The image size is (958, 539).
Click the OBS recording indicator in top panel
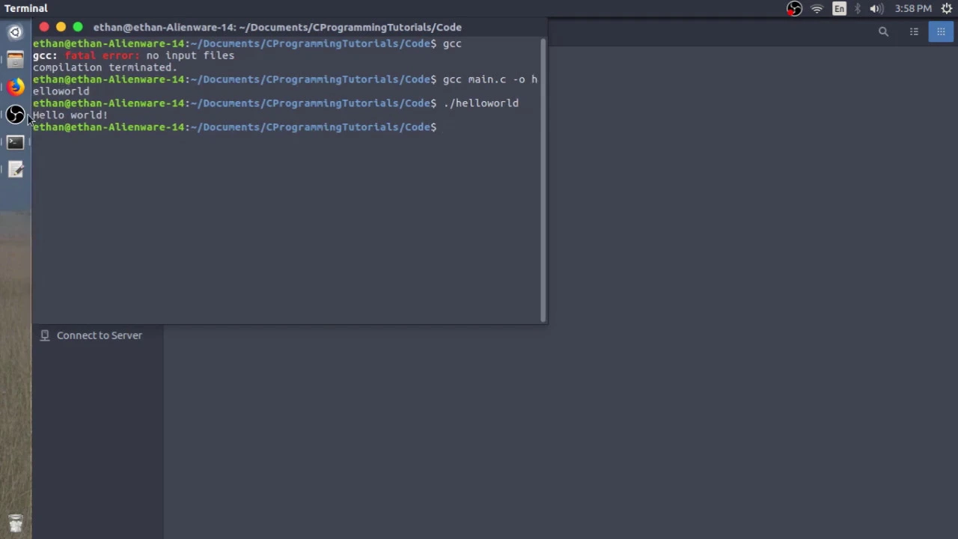tap(794, 9)
